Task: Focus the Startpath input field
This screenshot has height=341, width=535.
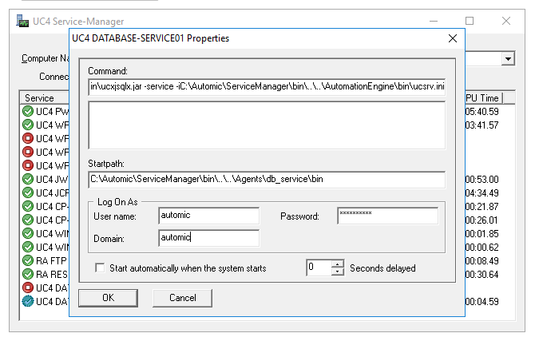Action: (266, 180)
